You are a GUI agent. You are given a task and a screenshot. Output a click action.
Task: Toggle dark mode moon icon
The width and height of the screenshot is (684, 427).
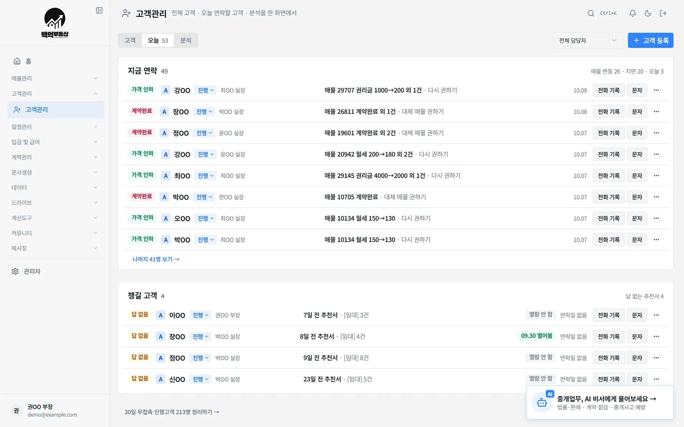tap(648, 13)
